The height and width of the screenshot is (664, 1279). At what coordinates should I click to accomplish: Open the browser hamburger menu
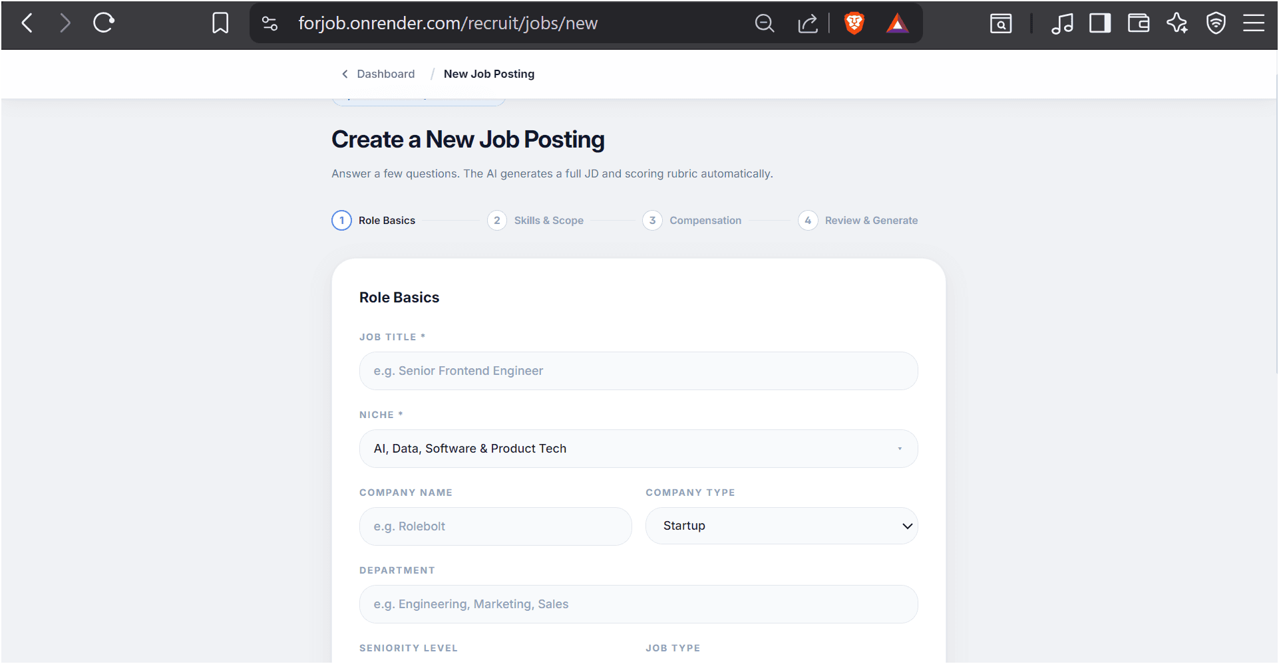pyautogui.click(x=1254, y=23)
